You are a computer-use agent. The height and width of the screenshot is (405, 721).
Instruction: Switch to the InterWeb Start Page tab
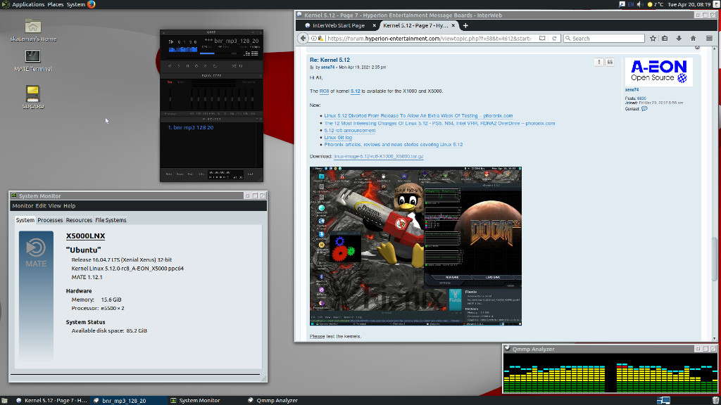click(339, 26)
